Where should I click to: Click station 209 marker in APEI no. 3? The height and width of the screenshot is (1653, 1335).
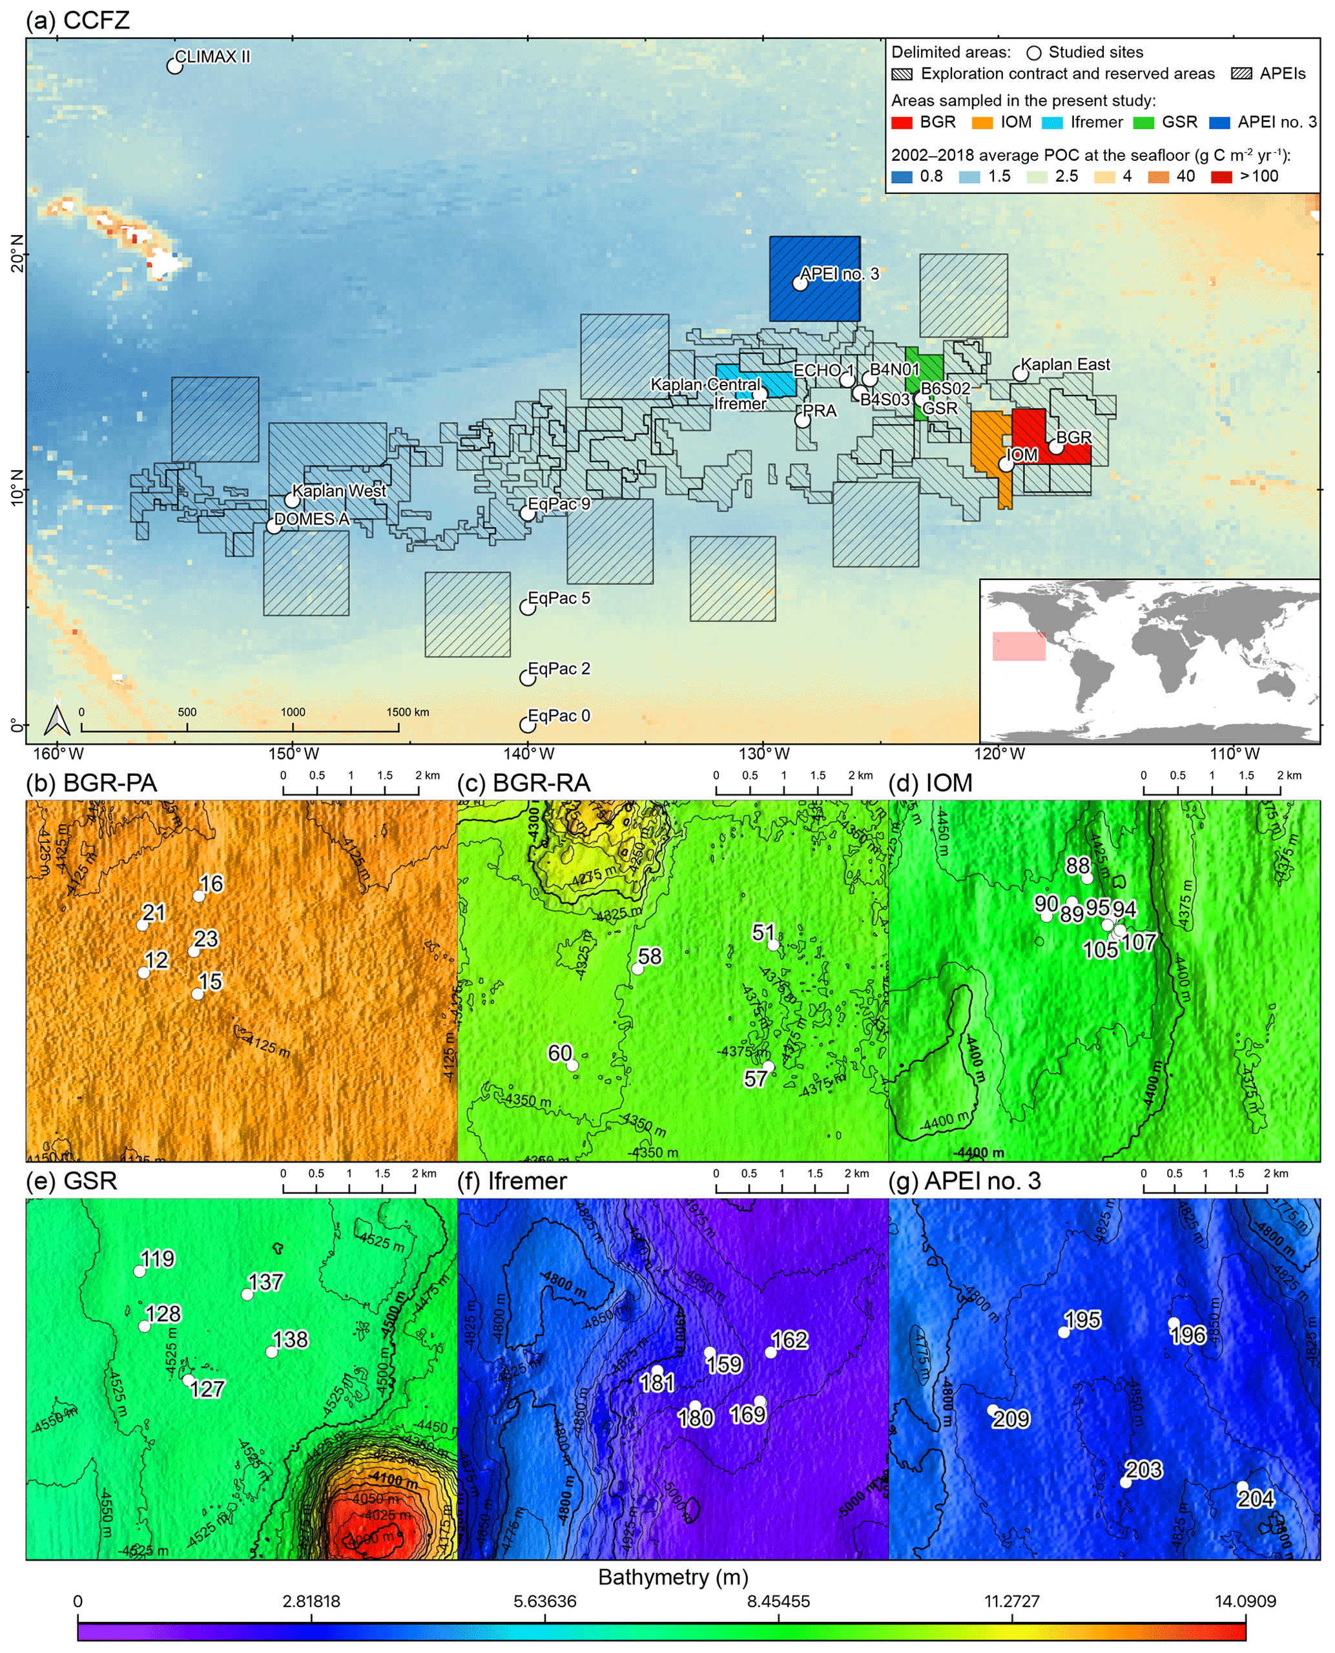[993, 1410]
